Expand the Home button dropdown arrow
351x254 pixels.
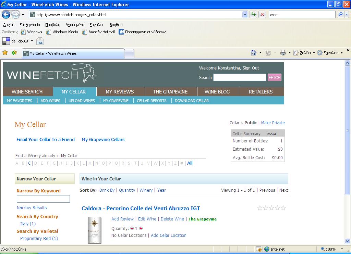(x=260, y=53)
